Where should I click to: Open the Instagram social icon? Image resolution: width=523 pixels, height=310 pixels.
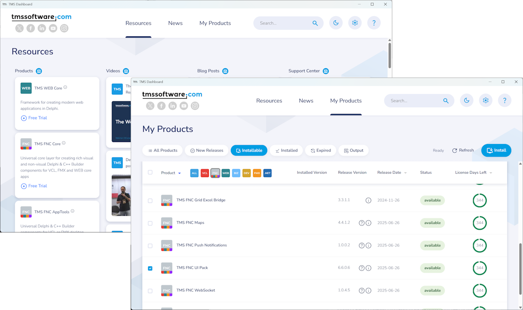(x=195, y=105)
